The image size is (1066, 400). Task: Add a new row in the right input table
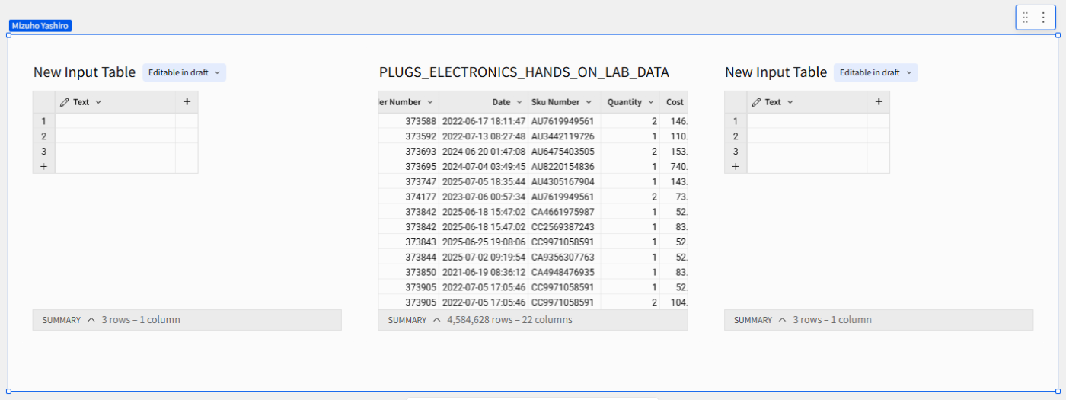pos(735,165)
